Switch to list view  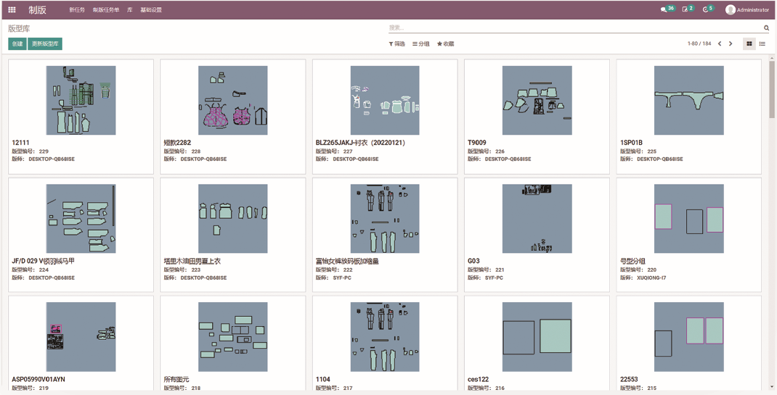[x=762, y=44]
